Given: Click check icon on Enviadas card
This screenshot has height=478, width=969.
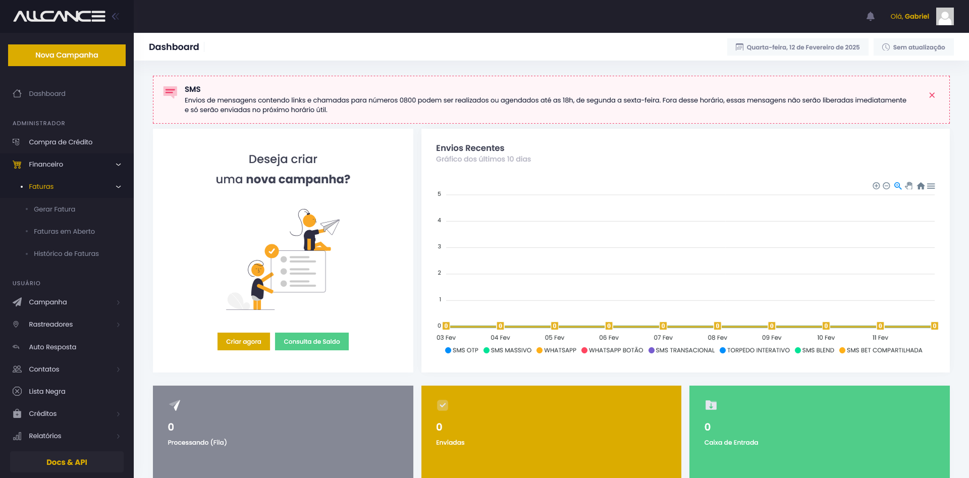Looking at the screenshot, I should [x=443, y=405].
